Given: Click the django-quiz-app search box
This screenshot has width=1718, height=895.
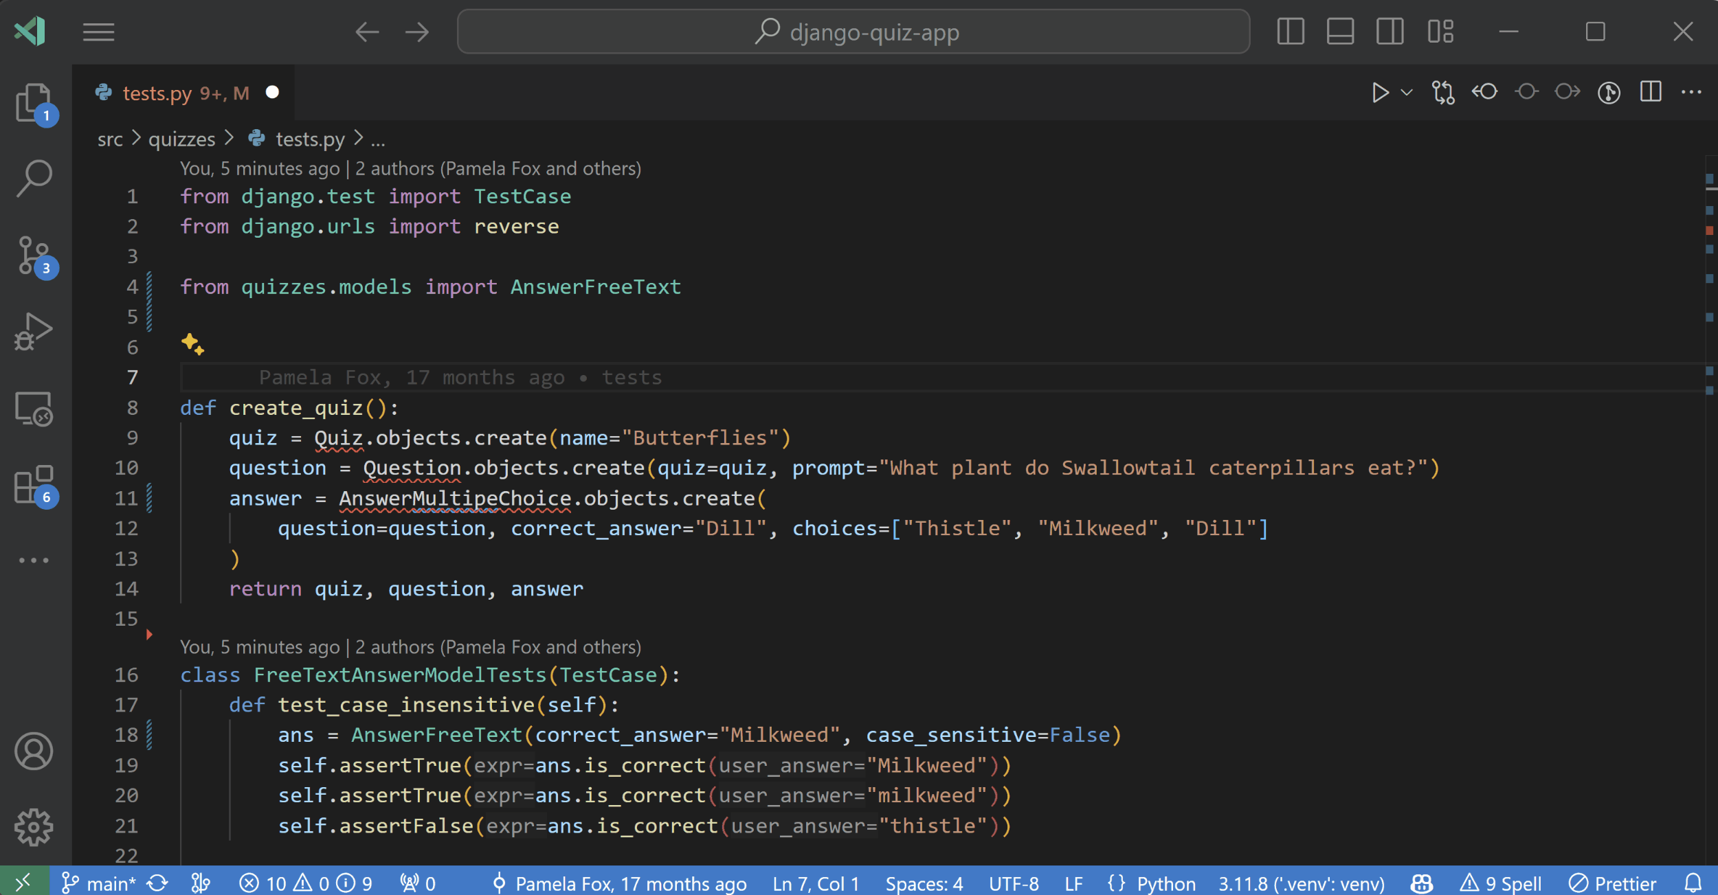Looking at the screenshot, I should (x=854, y=32).
